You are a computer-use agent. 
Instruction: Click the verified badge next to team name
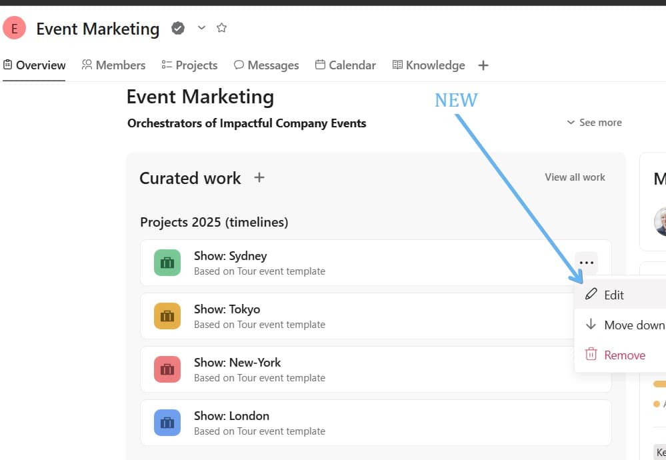[x=178, y=28]
